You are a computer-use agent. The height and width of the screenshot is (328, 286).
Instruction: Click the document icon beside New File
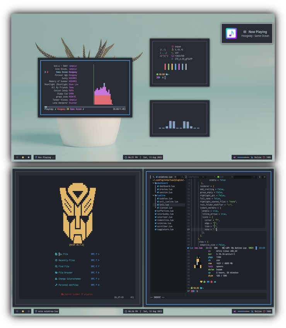click(x=56, y=254)
